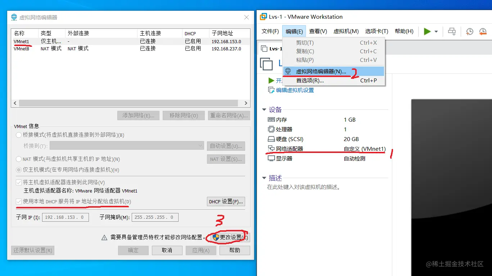Screen dimensions: 492x276
Task: Toggle 使用本地 DHCP 服务 checkbox
Action: coord(19,202)
